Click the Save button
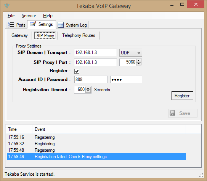The image size is (207, 181). point(183,113)
